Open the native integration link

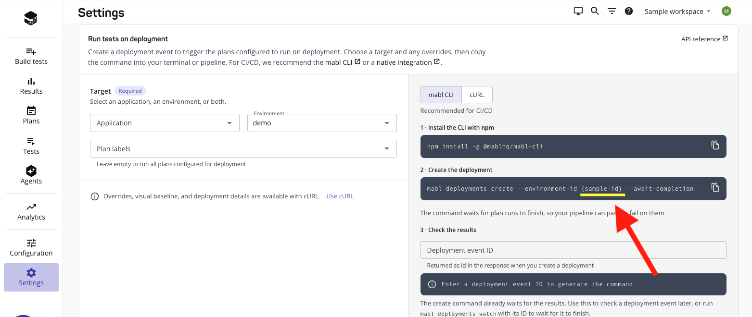pyautogui.click(x=408, y=62)
